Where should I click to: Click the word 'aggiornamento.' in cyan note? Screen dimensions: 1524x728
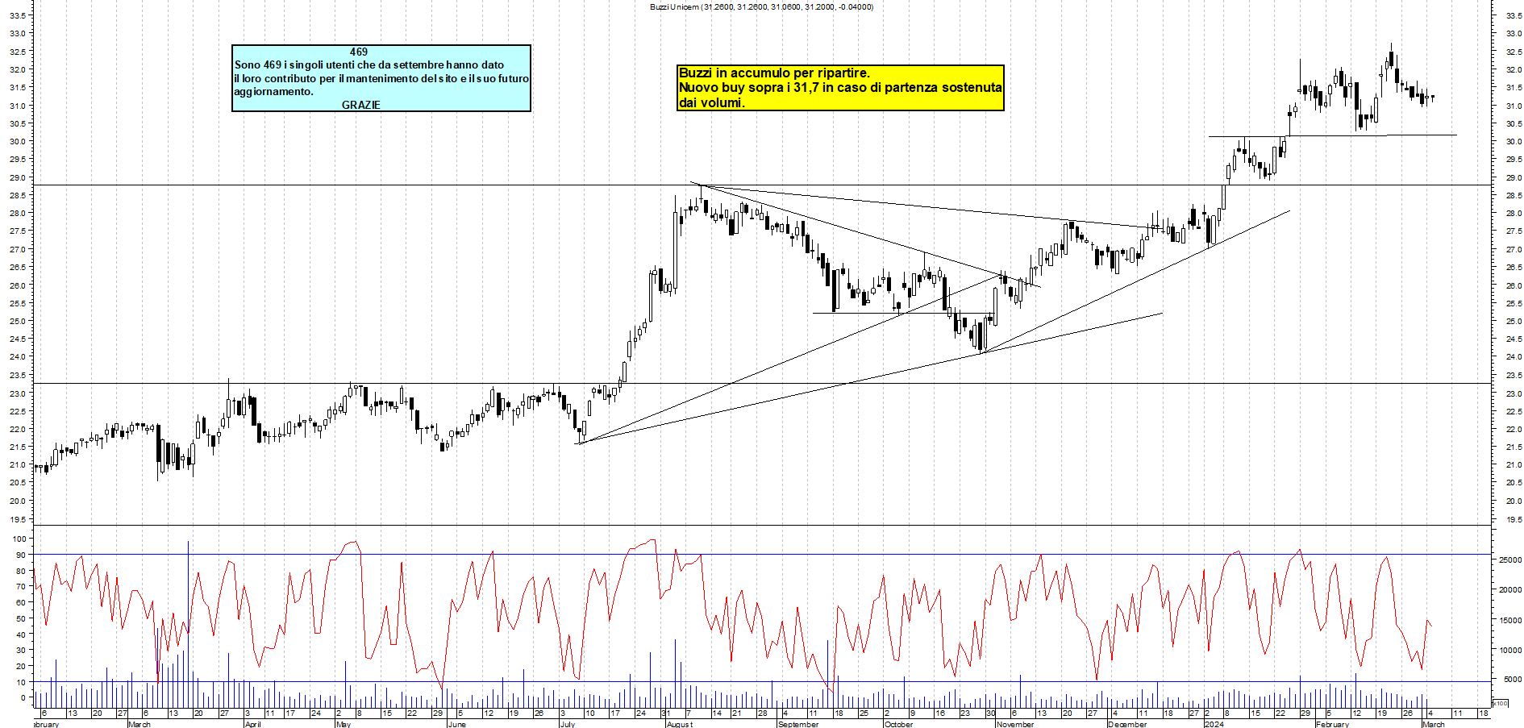tap(273, 92)
